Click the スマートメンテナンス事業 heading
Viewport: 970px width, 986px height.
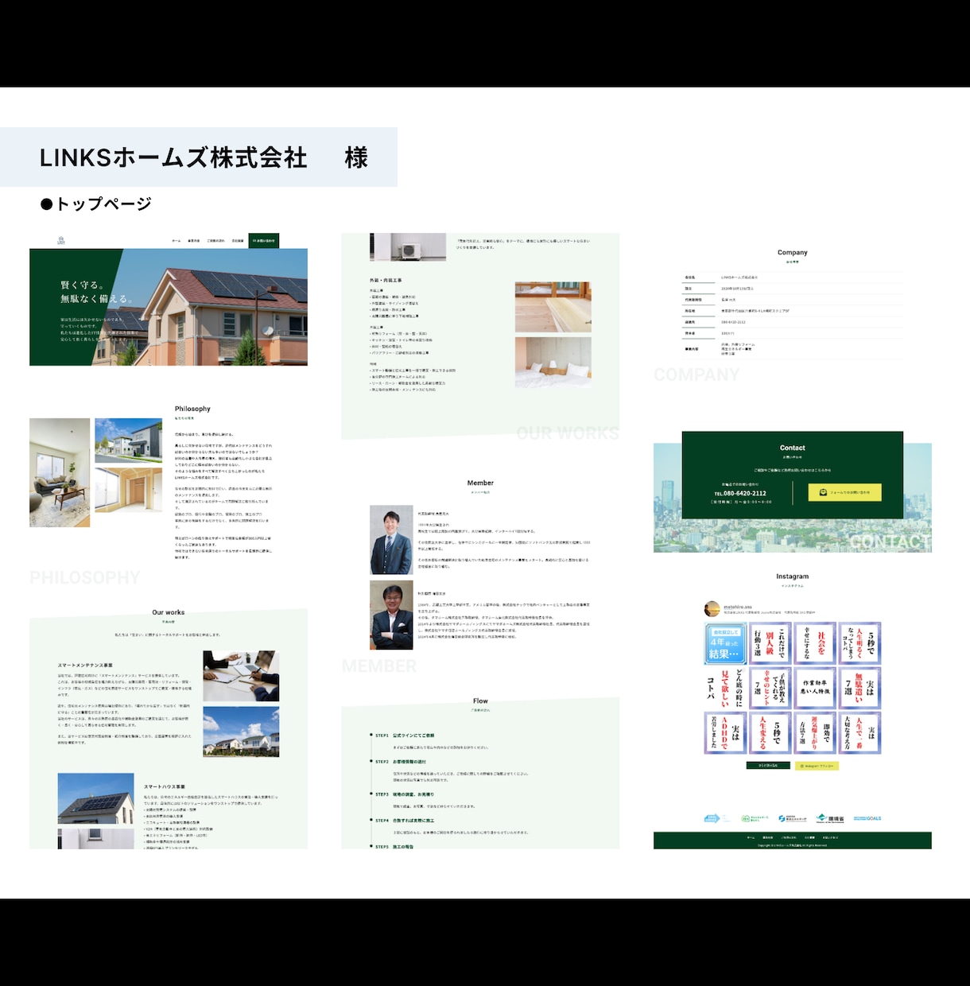click(x=85, y=665)
